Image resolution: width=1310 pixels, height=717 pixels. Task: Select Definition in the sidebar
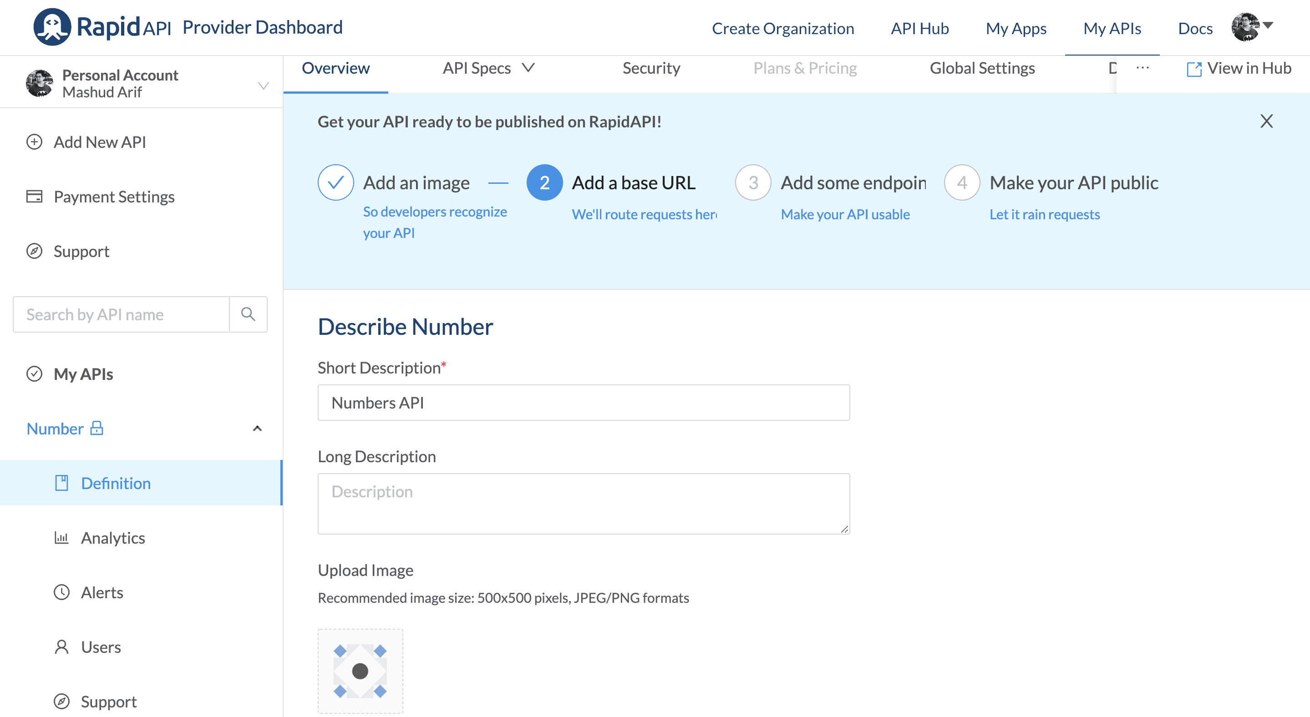tap(116, 483)
